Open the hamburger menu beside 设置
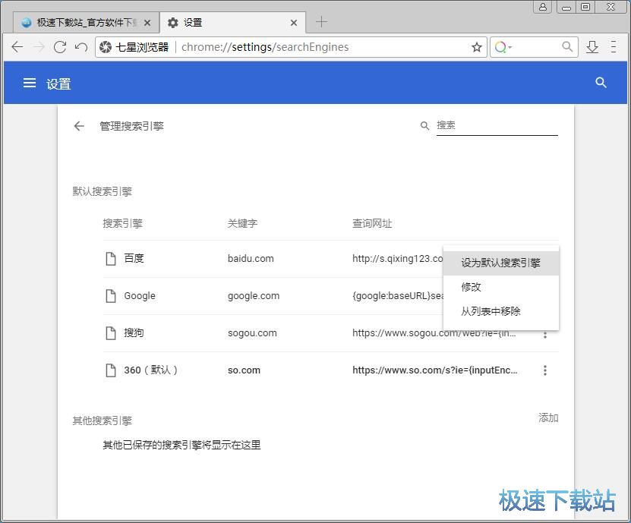Image resolution: width=631 pixels, height=523 pixels. (30, 83)
